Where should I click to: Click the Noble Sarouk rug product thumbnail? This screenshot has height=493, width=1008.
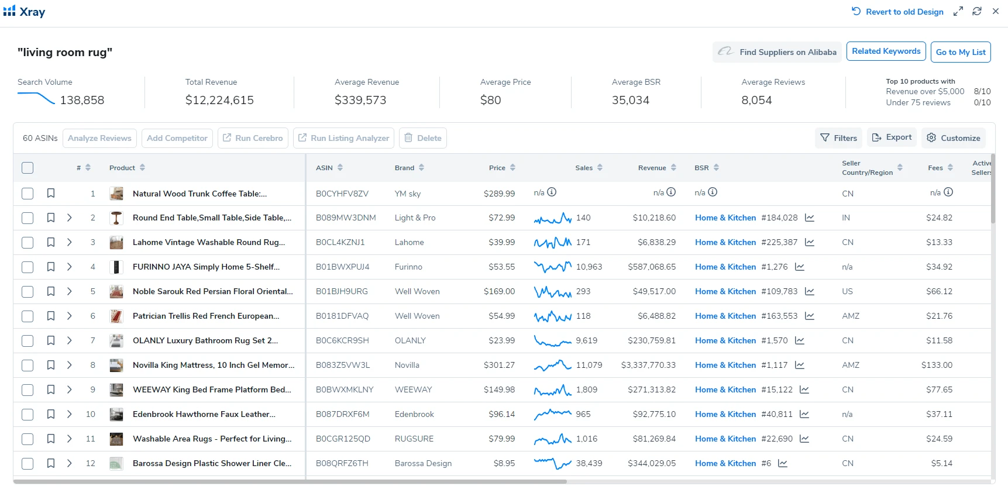(x=116, y=291)
